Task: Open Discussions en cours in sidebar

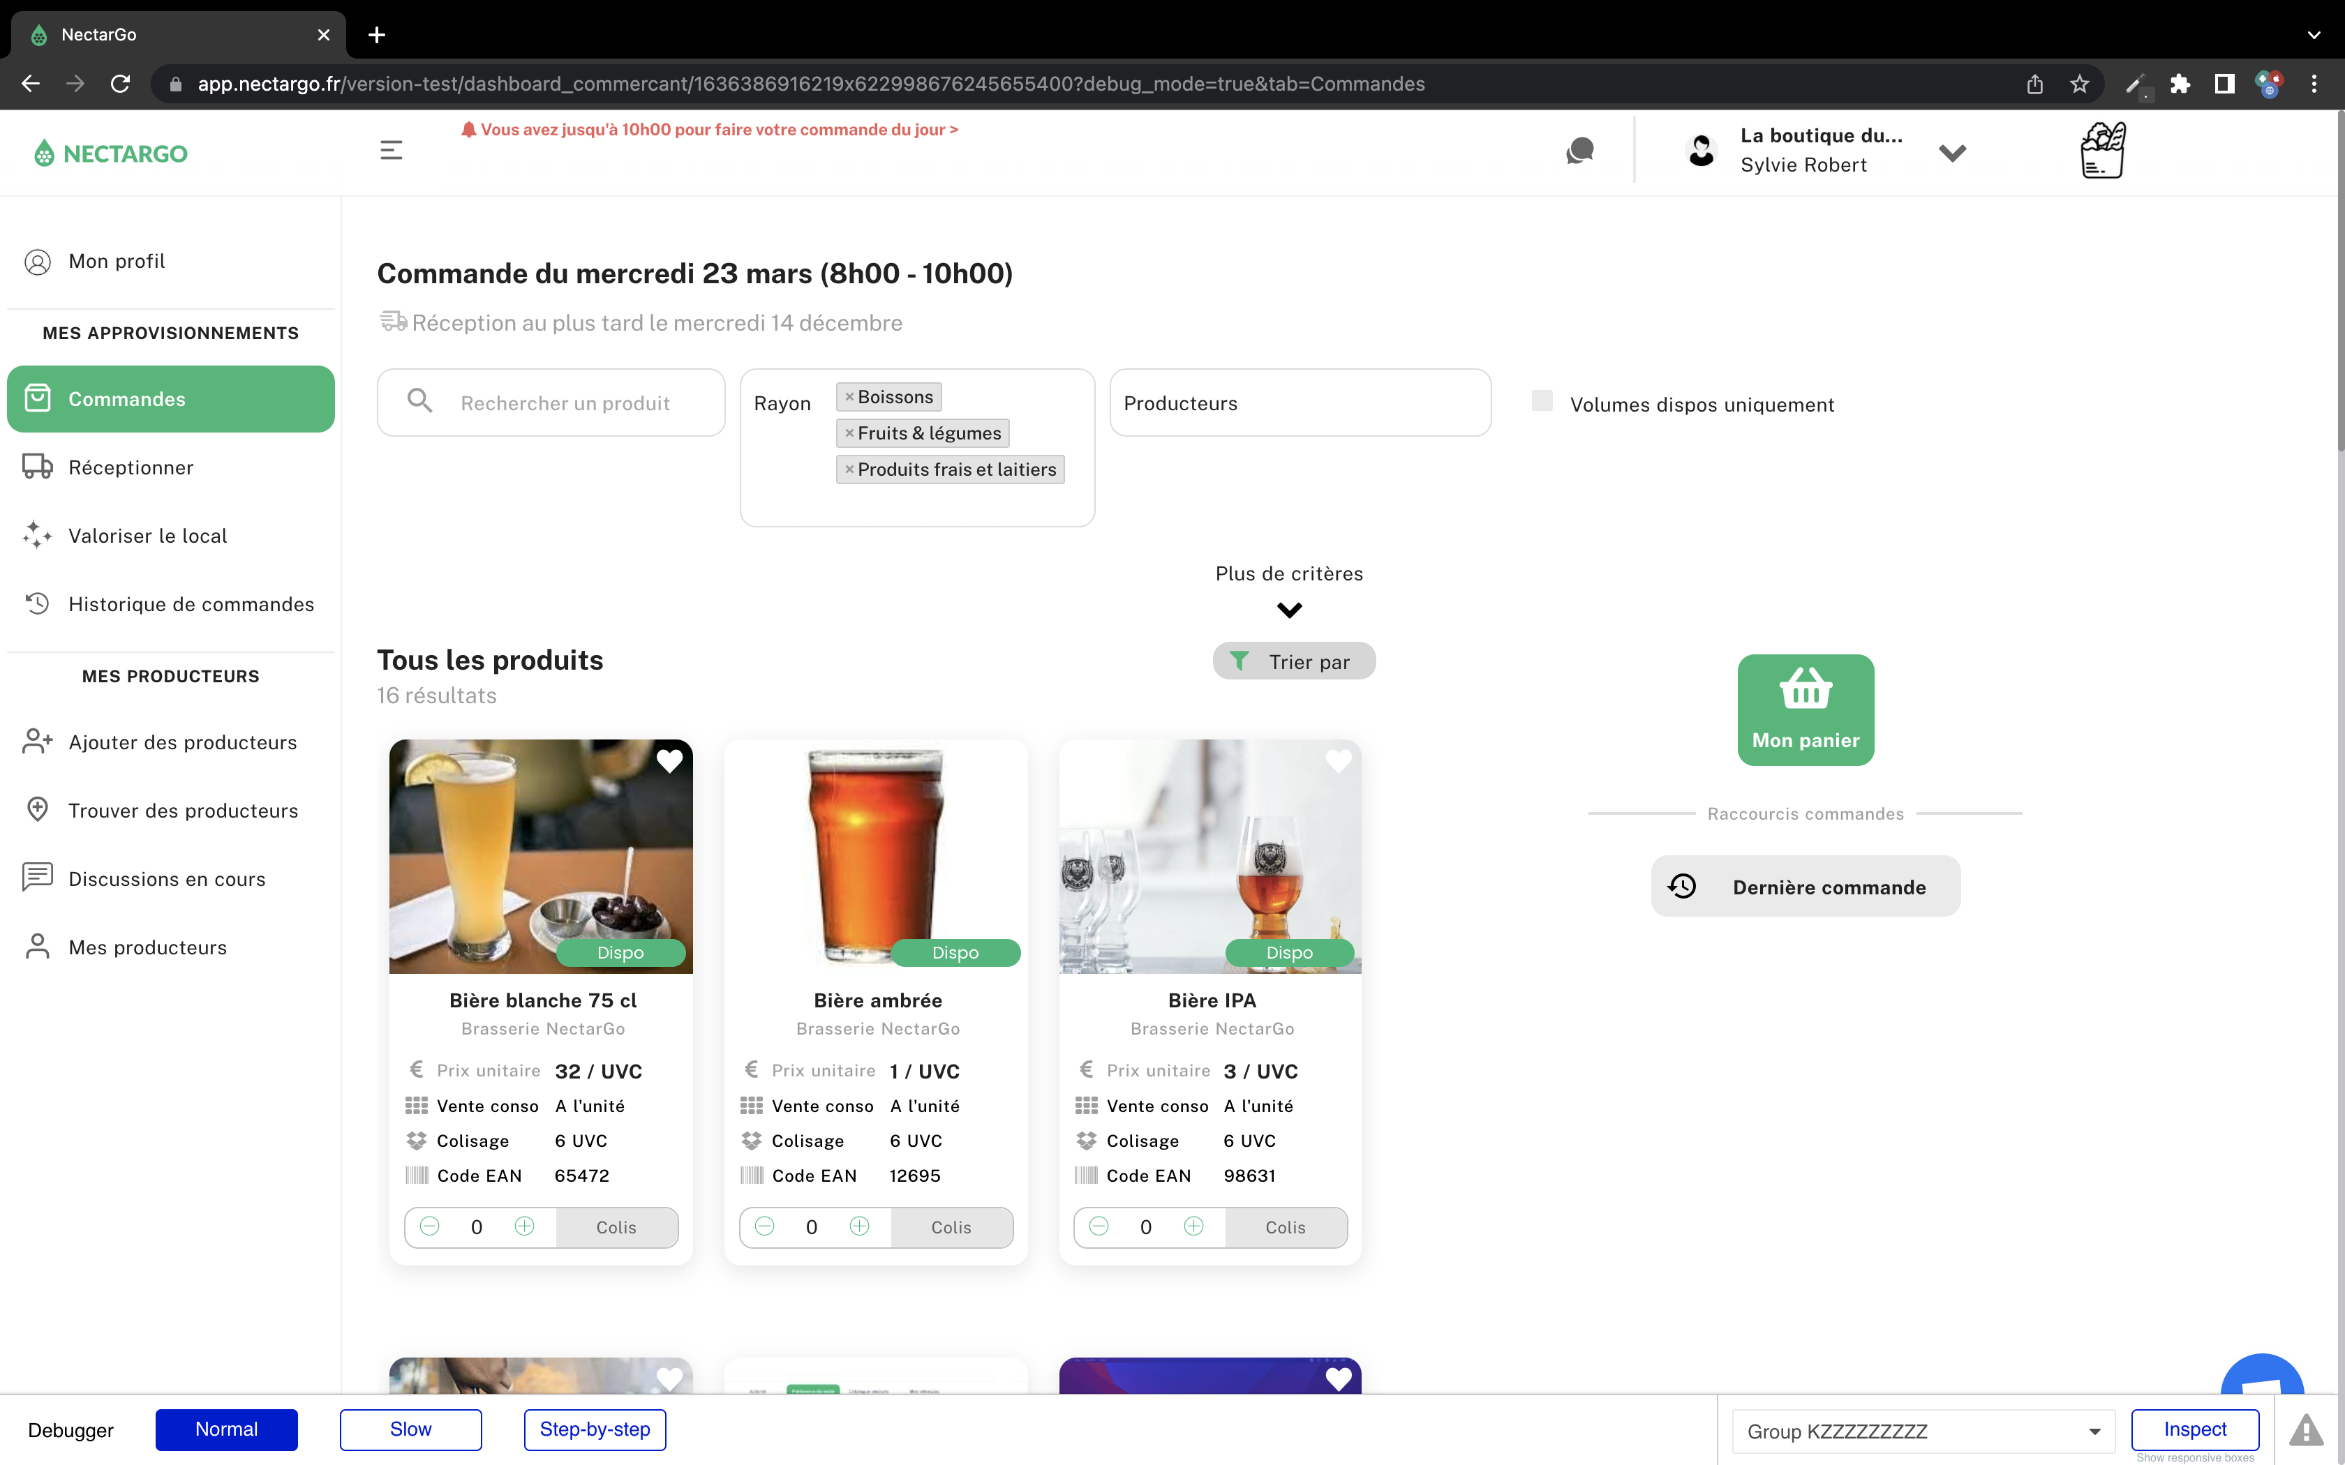Action: click(x=170, y=880)
